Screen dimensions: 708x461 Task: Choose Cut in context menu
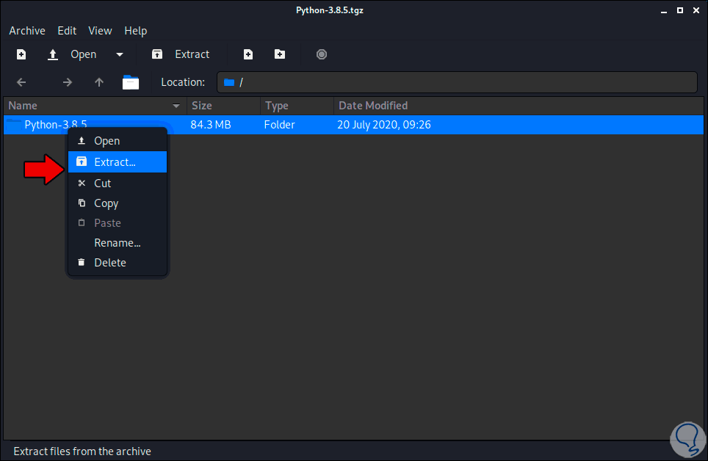pyautogui.click(x=118, y=184)
